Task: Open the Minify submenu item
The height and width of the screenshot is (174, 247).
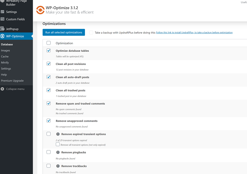Action: (x=5, y=63)
